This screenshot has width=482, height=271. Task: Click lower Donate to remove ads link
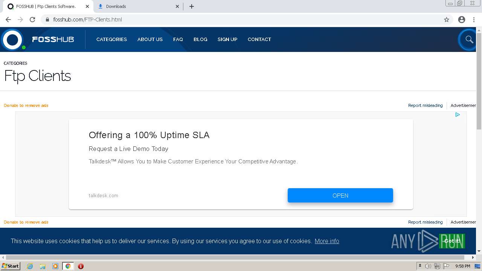coord(26,222)
